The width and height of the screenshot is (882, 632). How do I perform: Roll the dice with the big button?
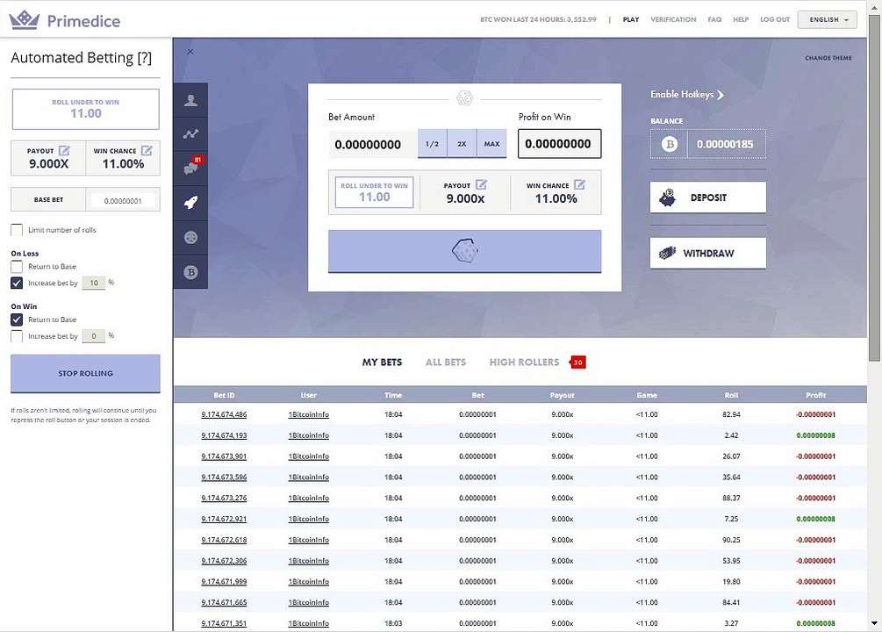[x=464, y=251]
